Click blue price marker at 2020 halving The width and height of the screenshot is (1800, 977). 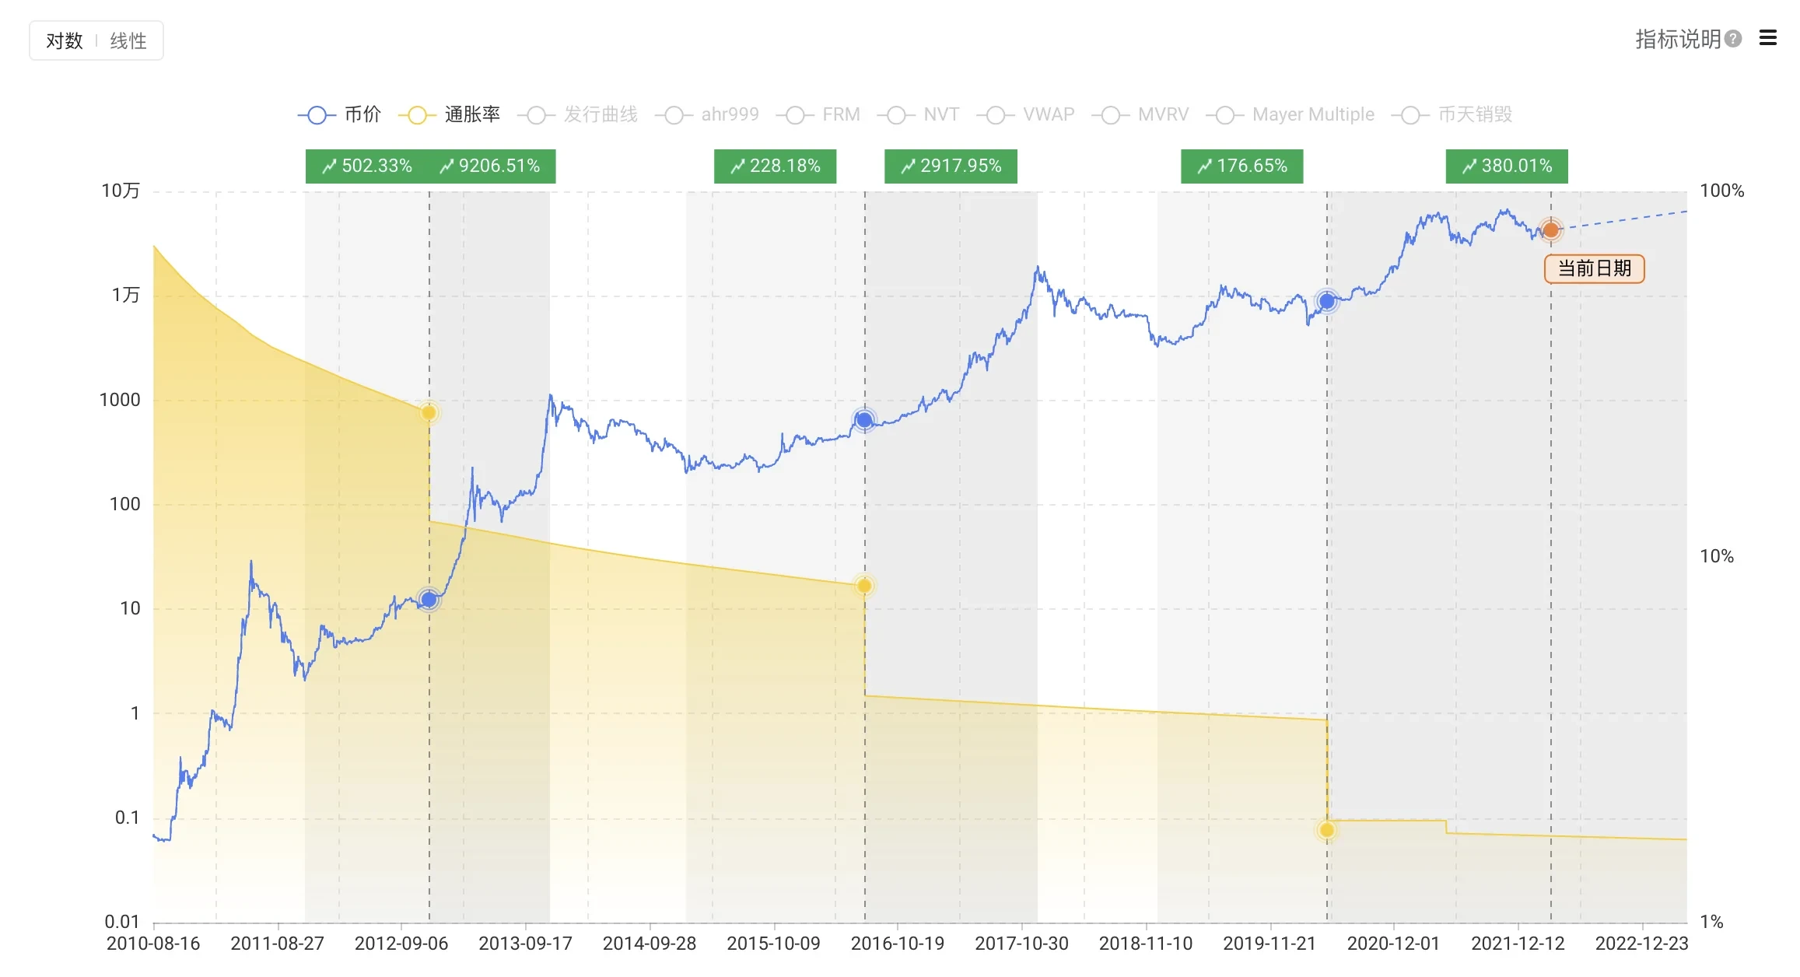click(x=1327, y=301)
